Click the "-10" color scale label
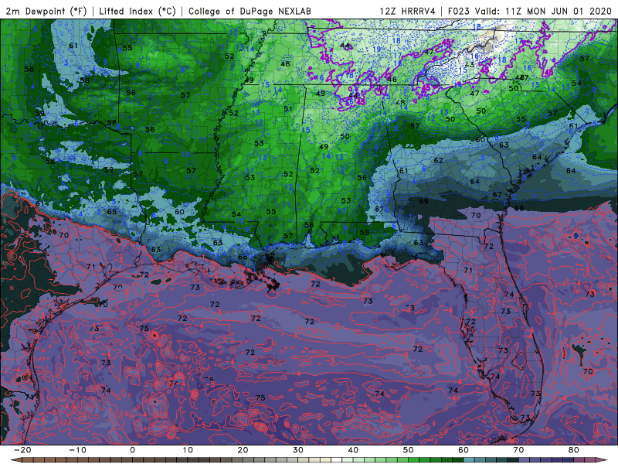 coord(77,450)
